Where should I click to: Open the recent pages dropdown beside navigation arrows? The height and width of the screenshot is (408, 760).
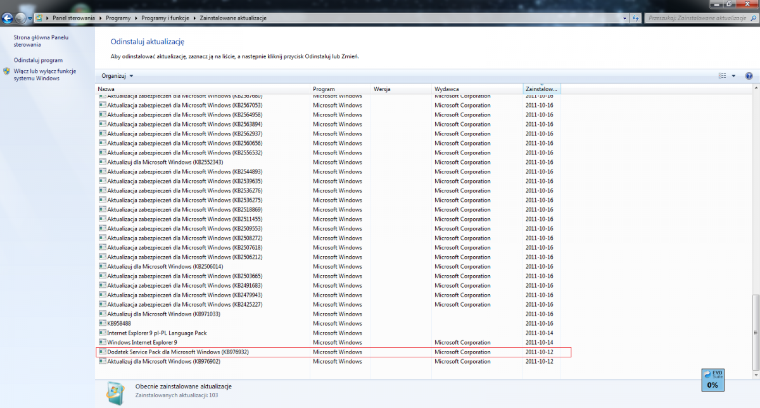pos(30,18)
